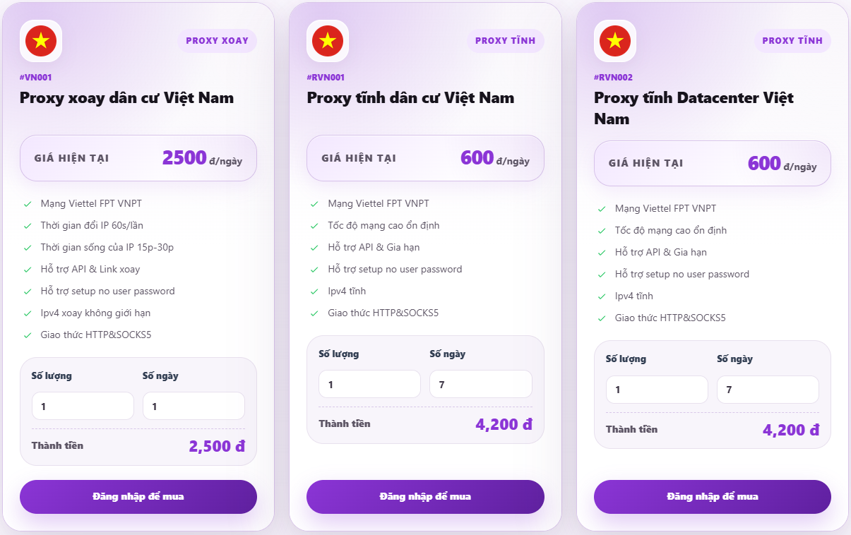Select PROXY TĨNH badge on RVN001 card
The height and width of the screenshot is (535, 851).
coord(506,41)
